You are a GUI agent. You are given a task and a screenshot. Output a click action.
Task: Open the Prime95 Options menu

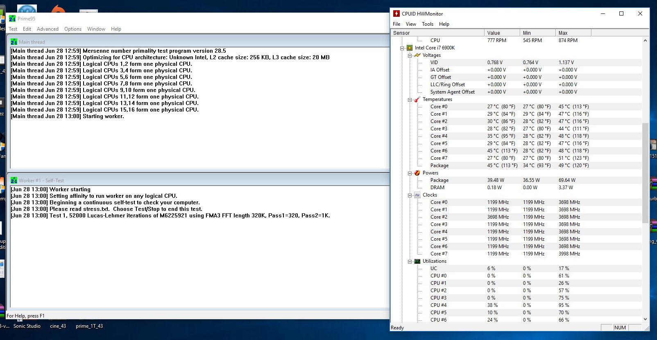[x=73, y=29]
